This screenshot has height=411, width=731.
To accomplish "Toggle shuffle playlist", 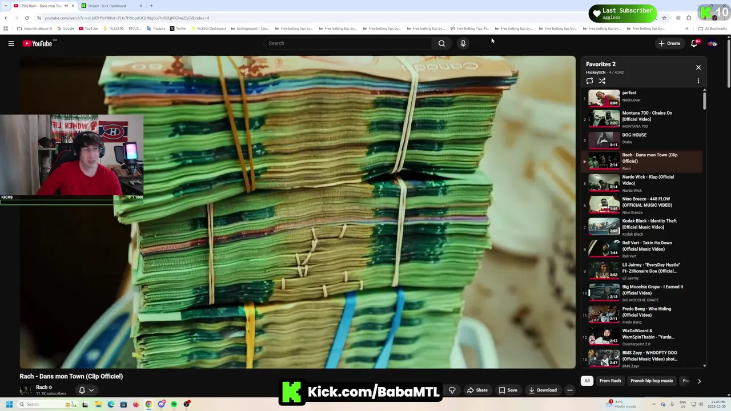I will point(602,81).
